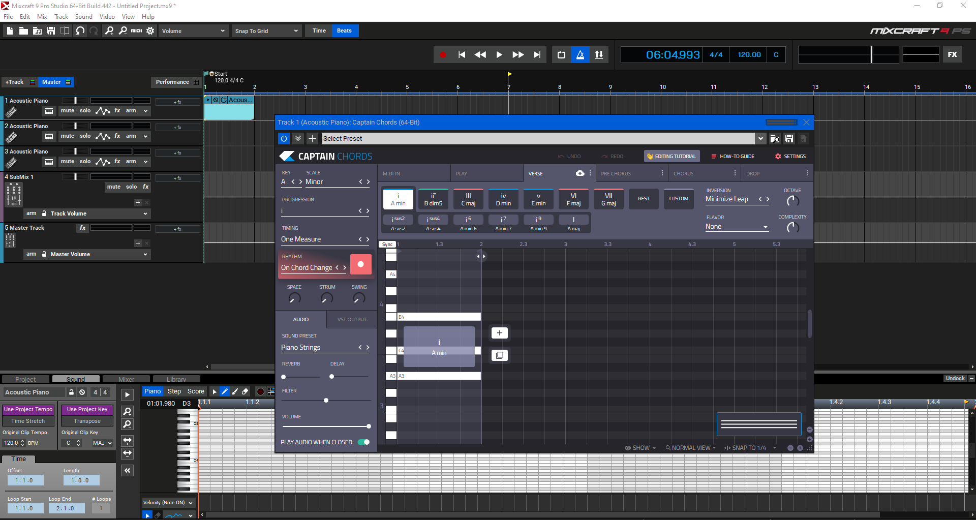Save the project using the floppy disk icon
The image size is (976, 520).
[51, 31]
